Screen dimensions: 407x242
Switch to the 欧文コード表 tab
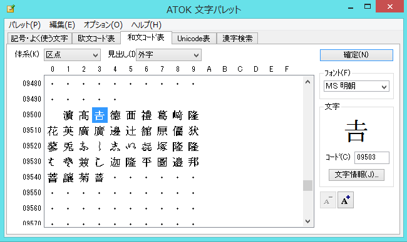pos(96,39)
